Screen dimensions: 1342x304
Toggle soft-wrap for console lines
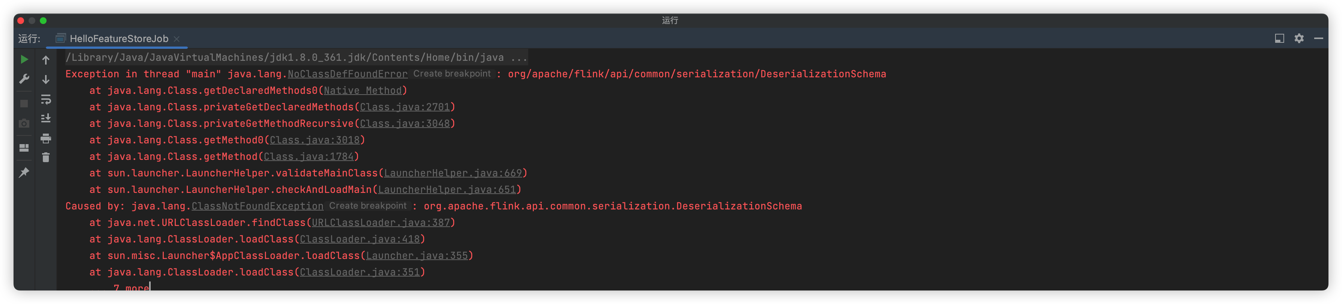[x=46, y=99]
